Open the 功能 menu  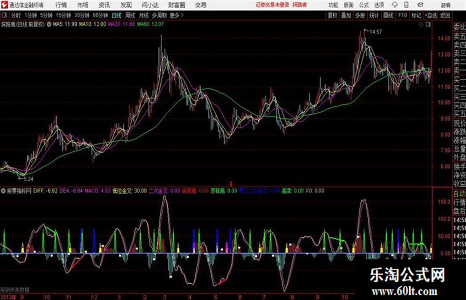point(333,5)
